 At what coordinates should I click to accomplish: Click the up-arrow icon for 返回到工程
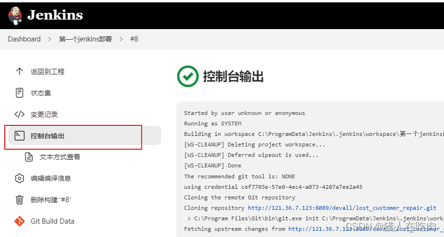pyautogui.click(x=20, y=71)
